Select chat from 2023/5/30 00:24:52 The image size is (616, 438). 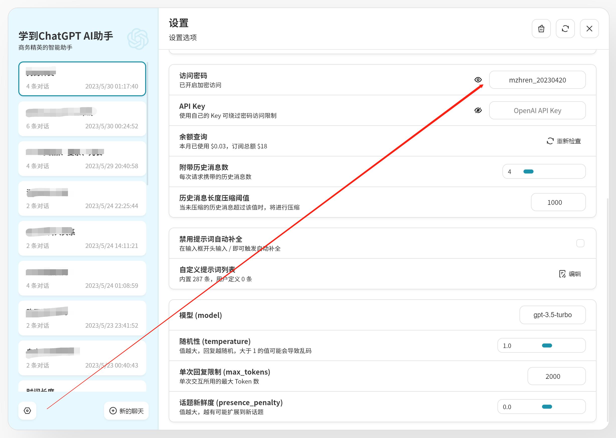tap(82, 119)
